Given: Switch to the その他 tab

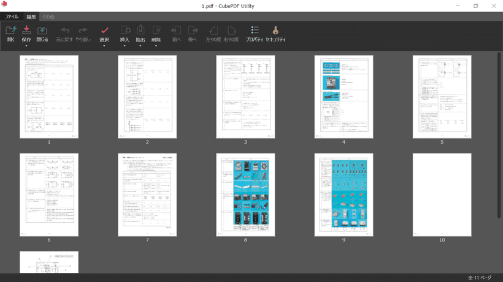Looking at the screenshot, I should point(48,17).
